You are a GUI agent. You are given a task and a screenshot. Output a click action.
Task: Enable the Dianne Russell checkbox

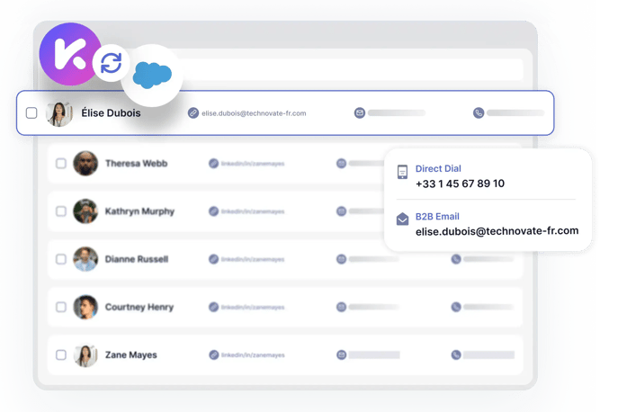pyautogui.click(x=60, y=259)
